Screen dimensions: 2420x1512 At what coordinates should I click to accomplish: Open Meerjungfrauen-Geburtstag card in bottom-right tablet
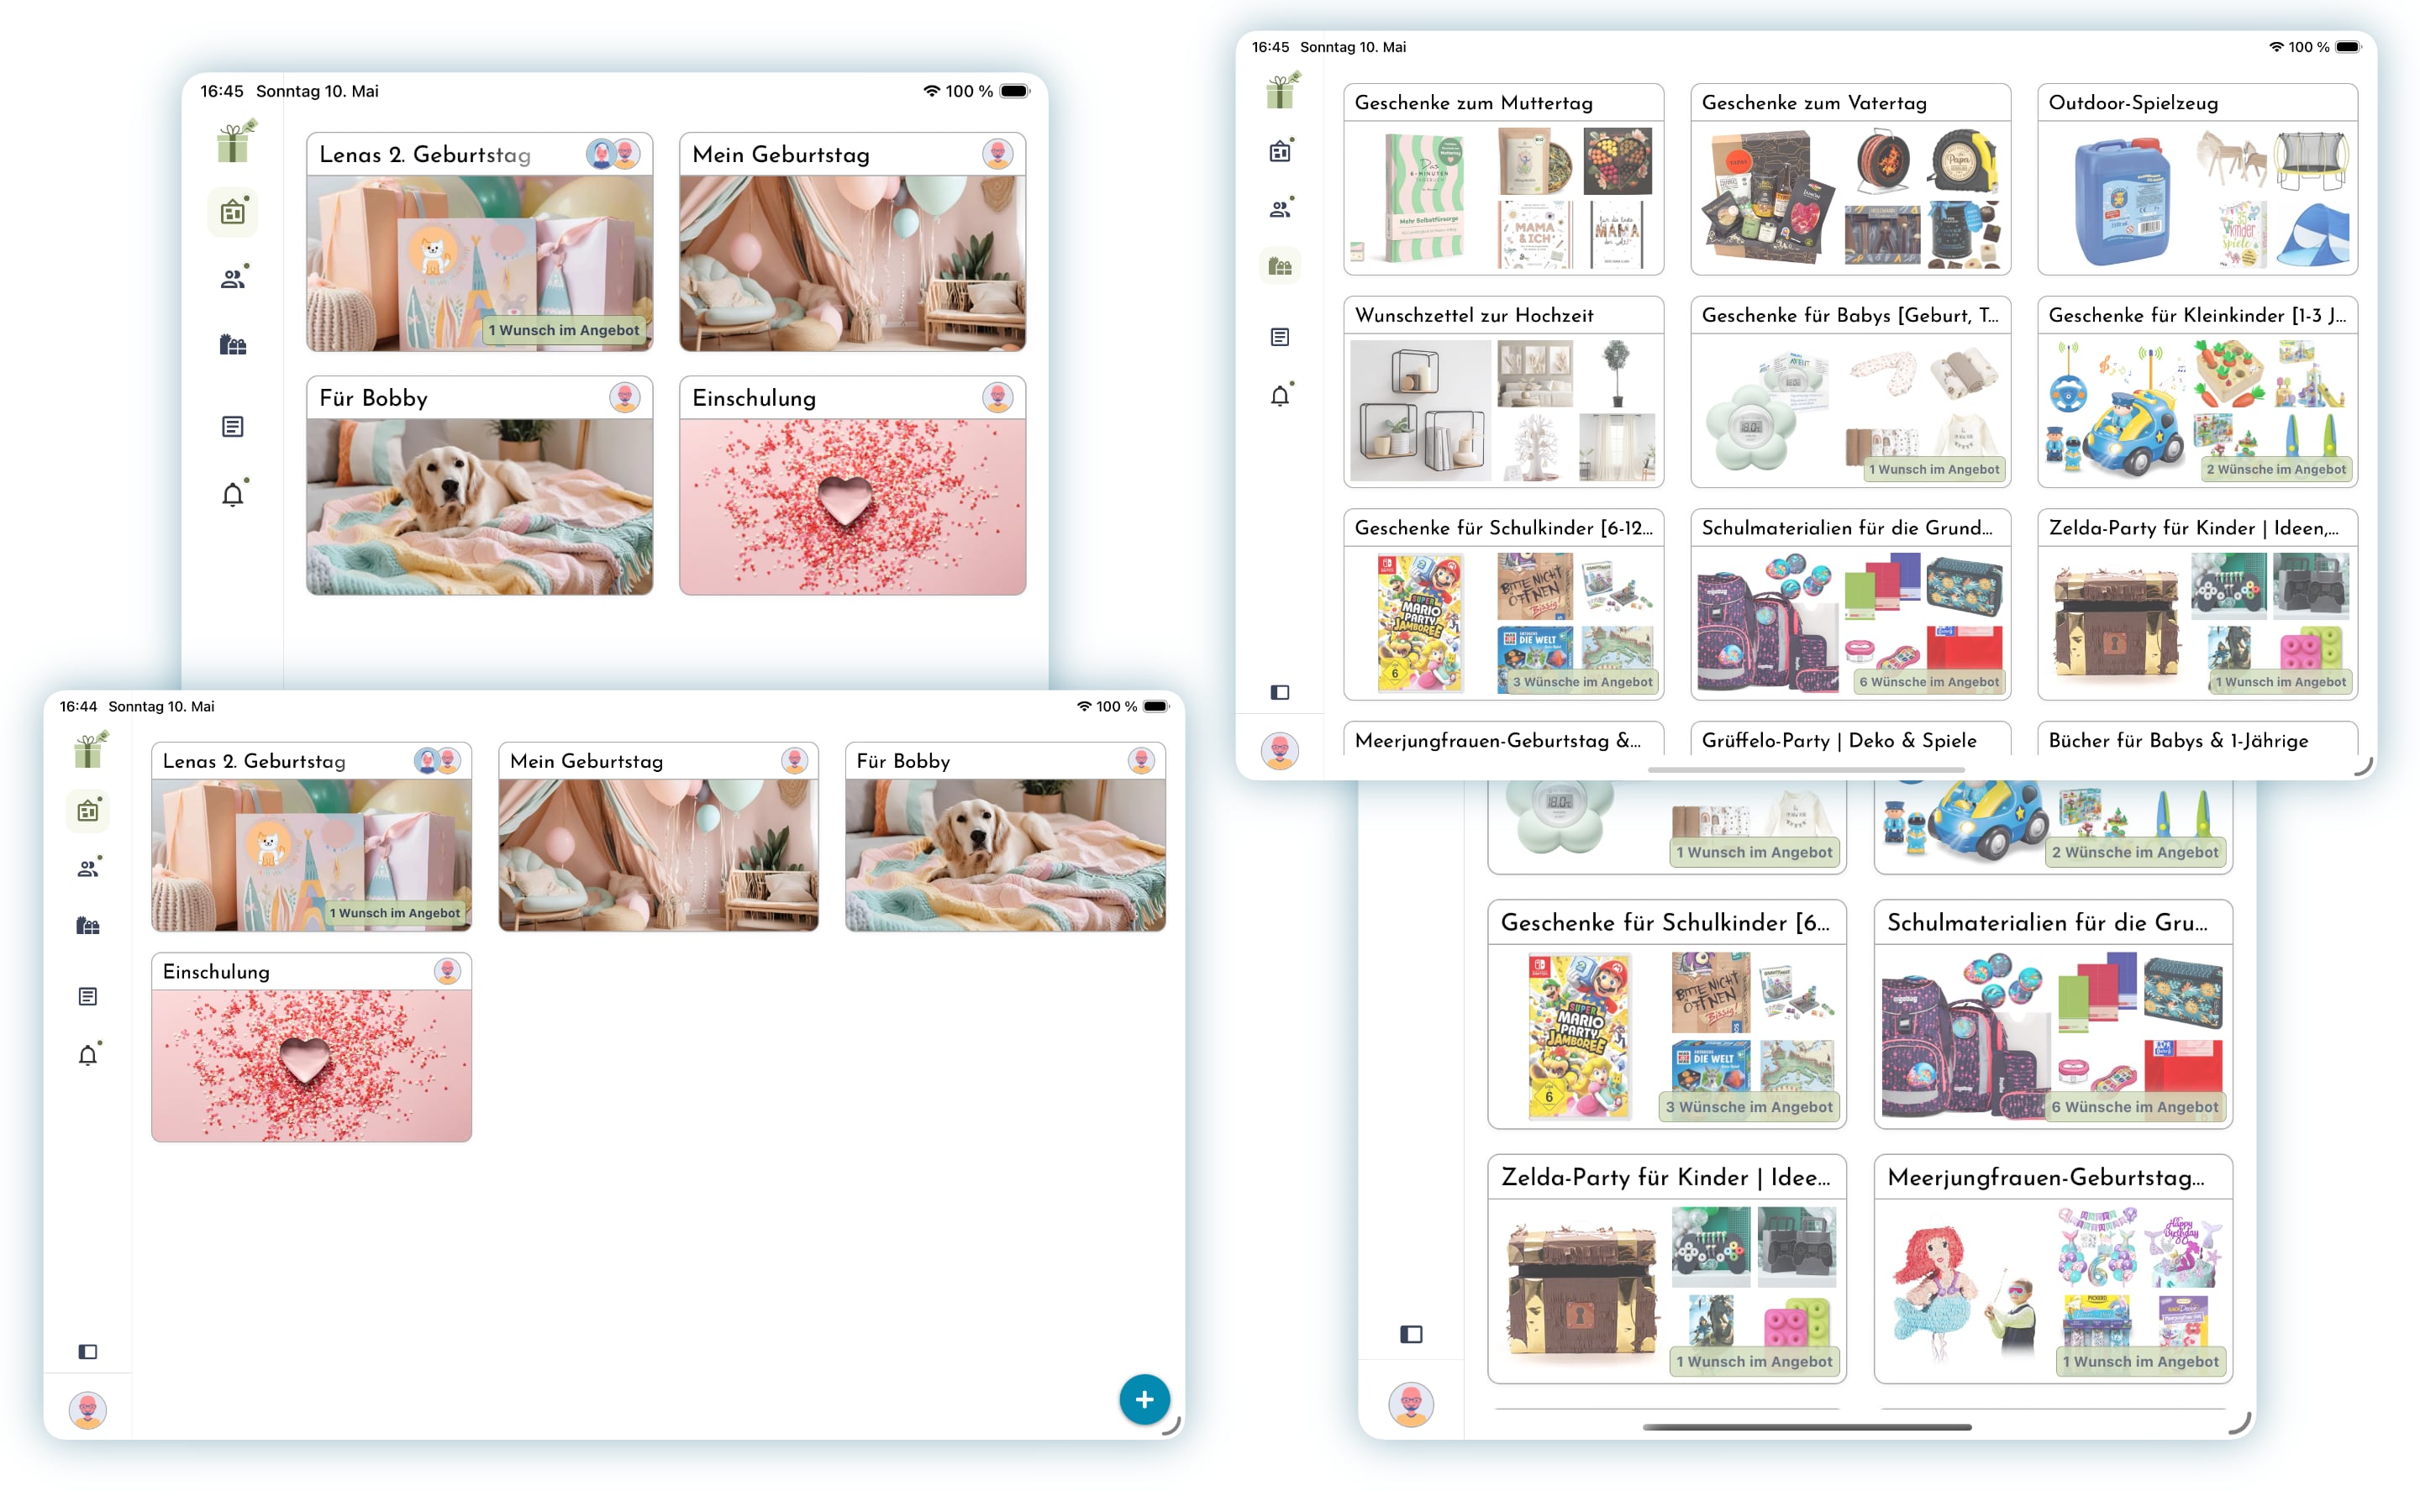tap(2053, 1269)
